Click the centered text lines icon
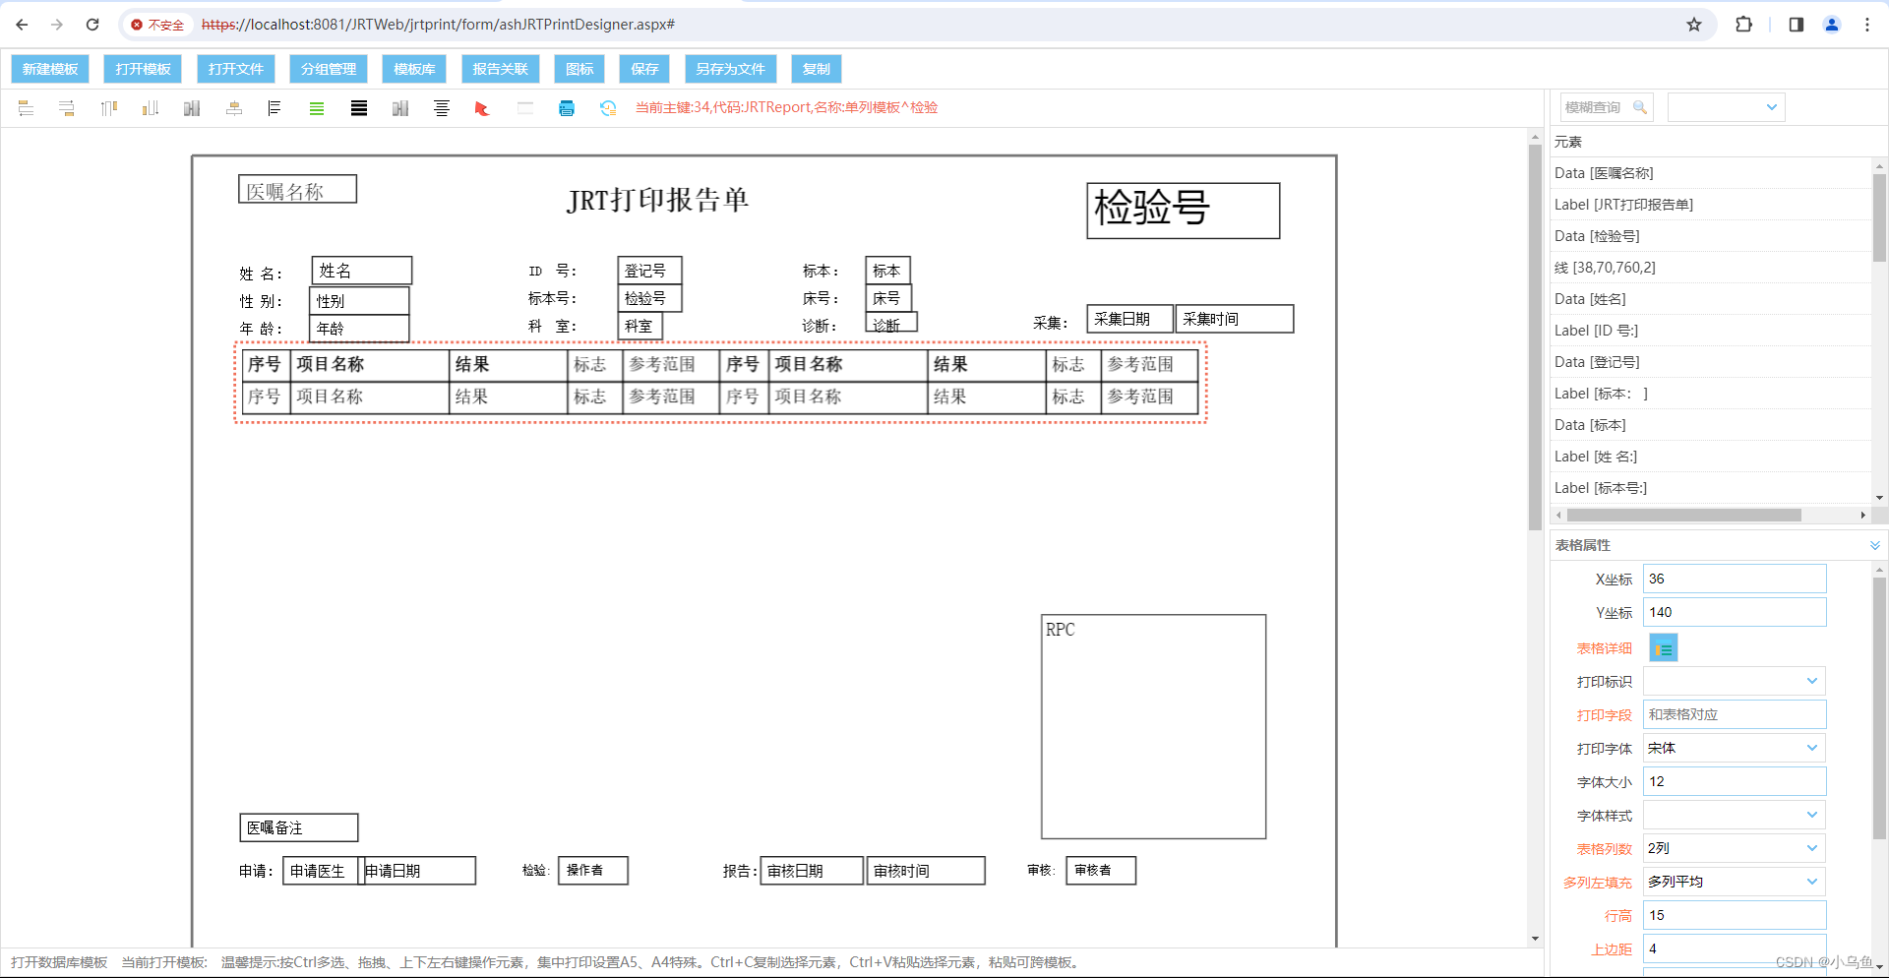 coord(442,108)
